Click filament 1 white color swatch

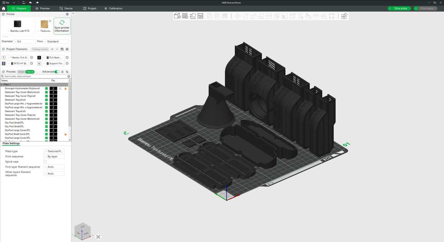point(4,57)
